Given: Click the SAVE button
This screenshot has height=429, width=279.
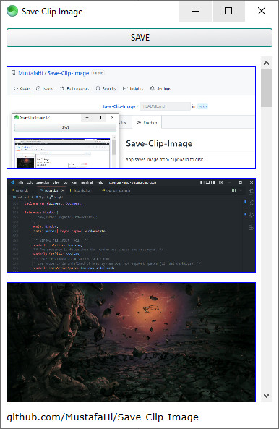Looking at the screenshot, I should 139,38.
